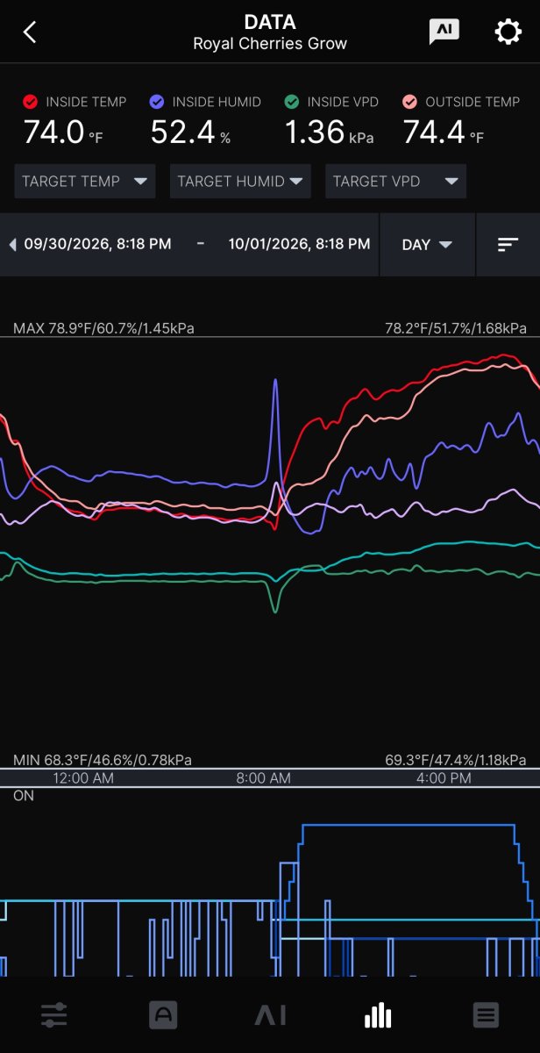
Task: Go to previous date range arrow
Action: click(x=12, y=245)
